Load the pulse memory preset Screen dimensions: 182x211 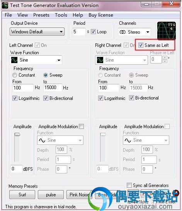click(x=51, y=195)
